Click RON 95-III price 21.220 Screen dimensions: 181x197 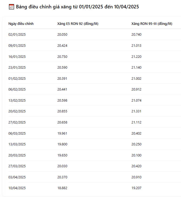pyautogui.click(x=136, y=56)
